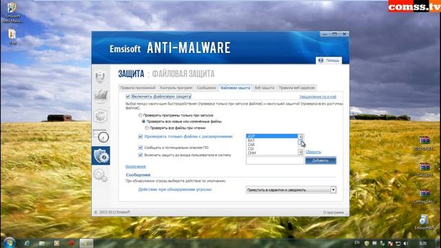The image size is (441, 248).
Task: Click the extension list scrollbar thumb
Action: (300, 143)
